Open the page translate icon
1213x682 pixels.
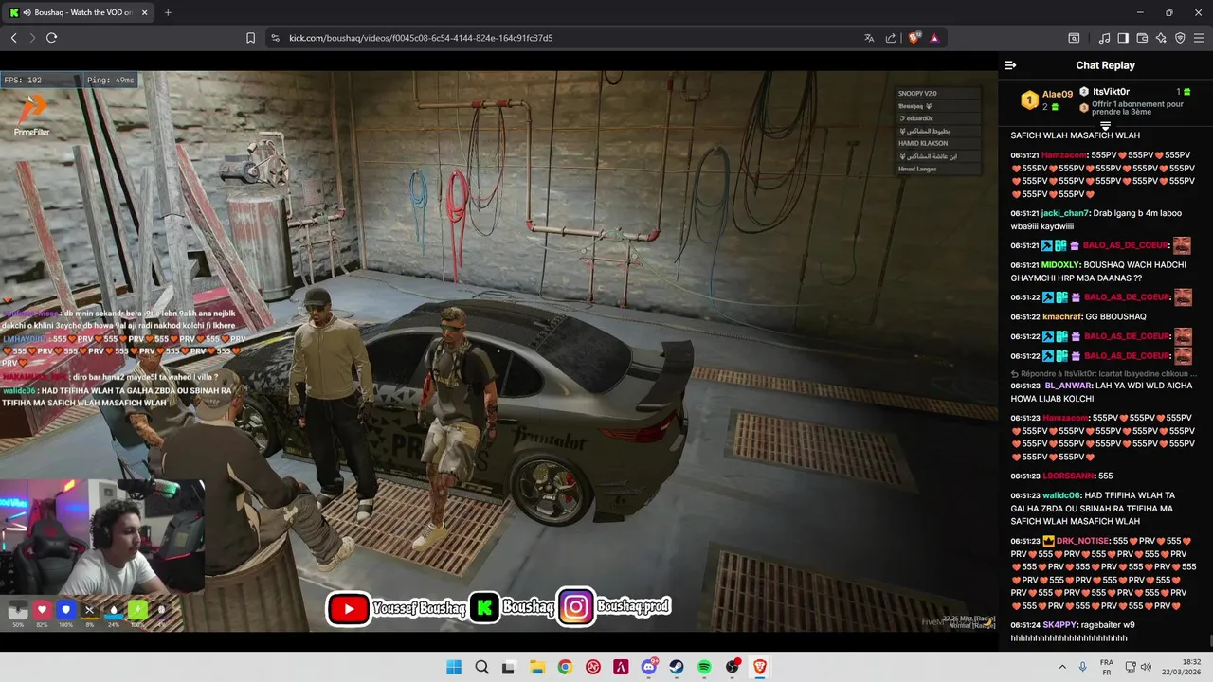[869, 38]
